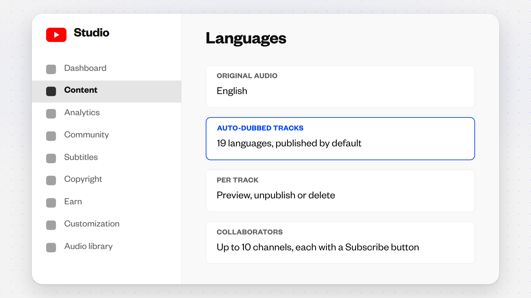The image size is (531, 298).
Task: Navigate to Subtitles
Action: 107,158
